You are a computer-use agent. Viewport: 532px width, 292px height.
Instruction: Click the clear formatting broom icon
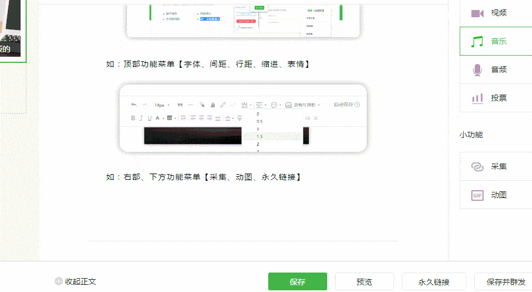[x=213, y=105]
